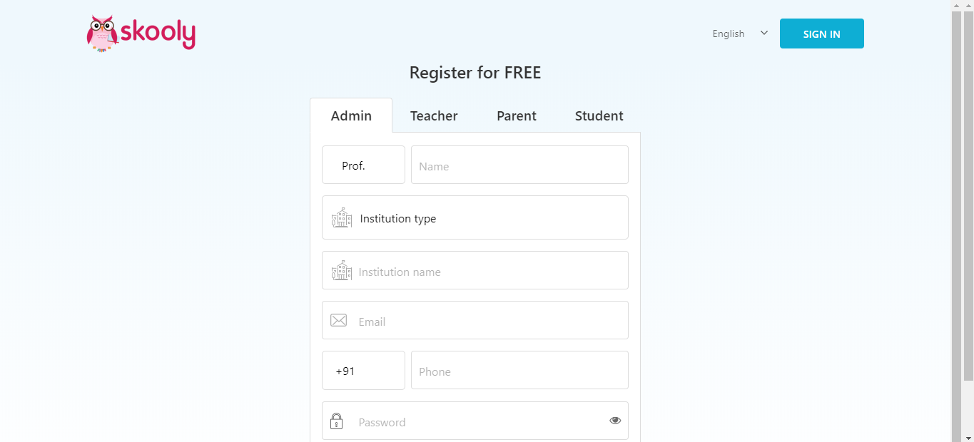
Task: Focus the Name input field
Action: click(x=519, y=165)
